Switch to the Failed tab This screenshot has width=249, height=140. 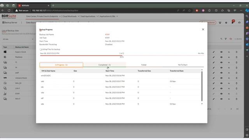(144, 65)
